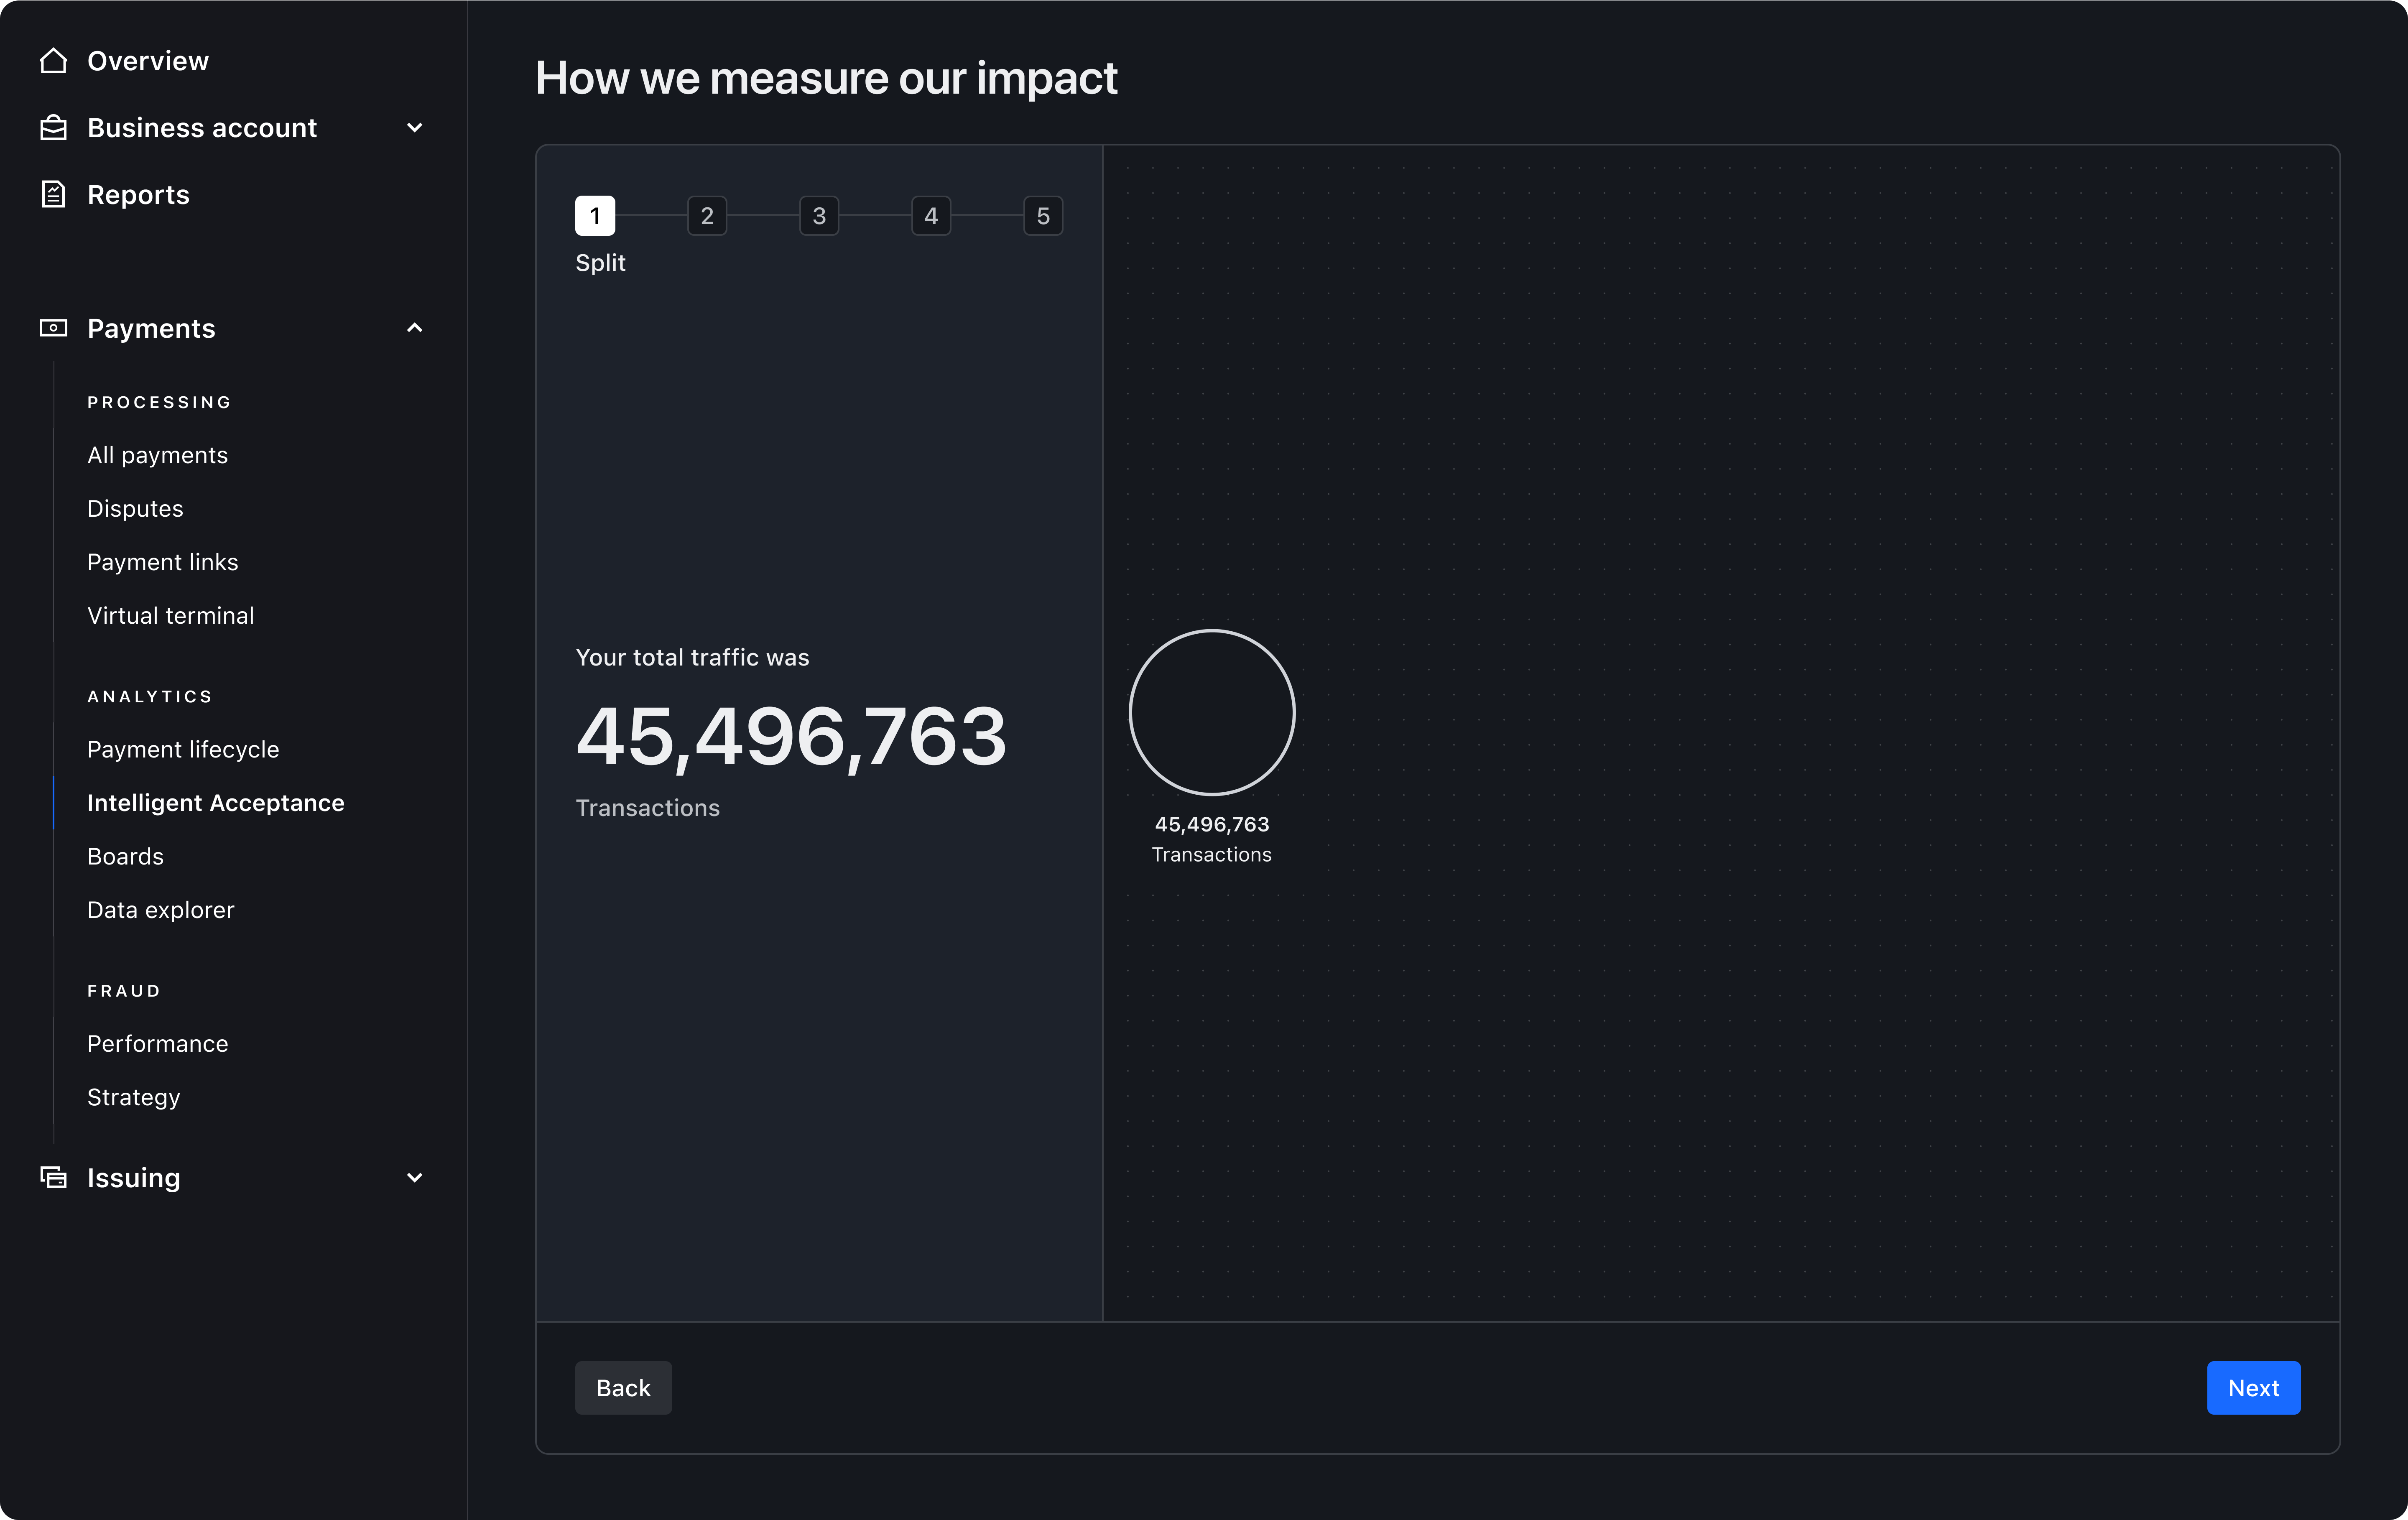The width and height of the screenshot is (2408, 1520).
Task: Click the Payments cash icon
Action: click(53, 328)
